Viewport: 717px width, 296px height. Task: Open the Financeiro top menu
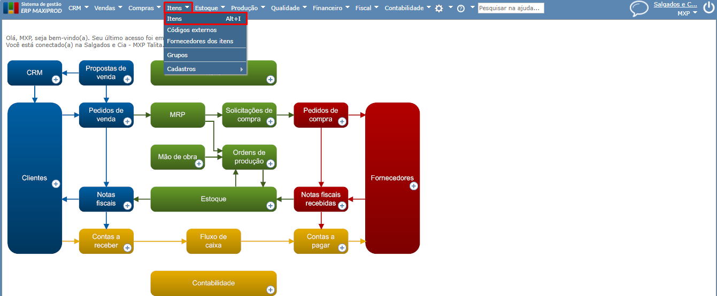(x=331, y=8)
